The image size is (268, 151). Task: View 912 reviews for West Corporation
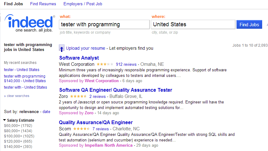(x=126, y=65)
